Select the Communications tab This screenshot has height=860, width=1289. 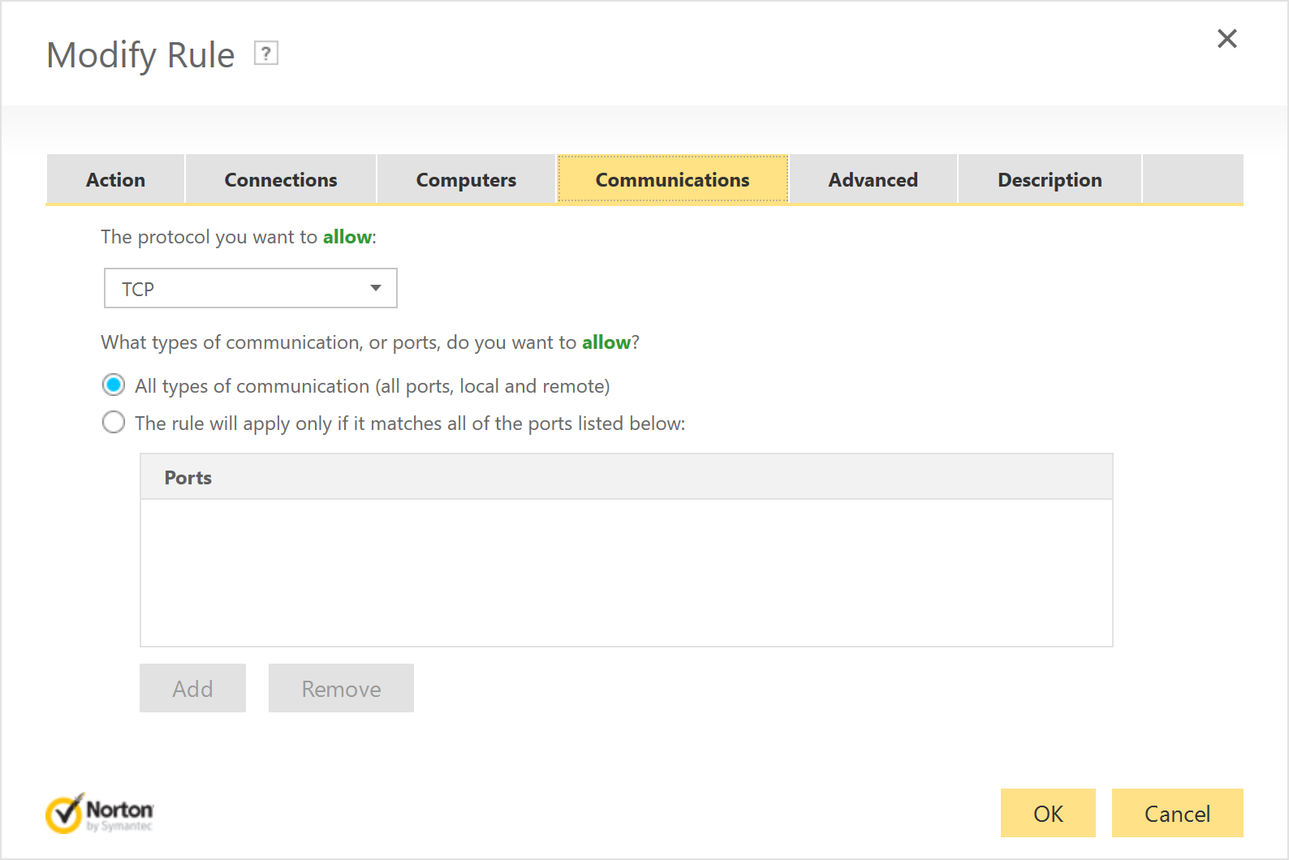point(672,179)
